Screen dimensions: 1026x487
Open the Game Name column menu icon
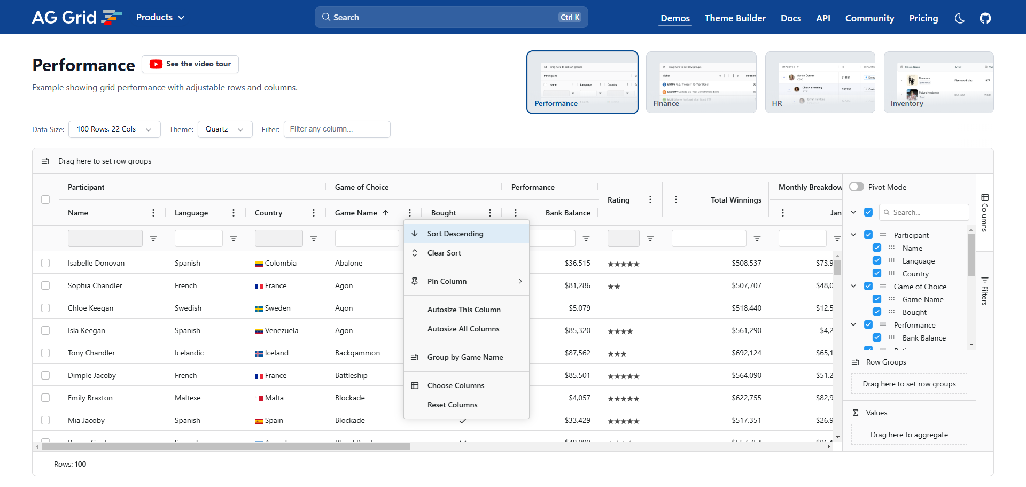[x=410, y=213]
